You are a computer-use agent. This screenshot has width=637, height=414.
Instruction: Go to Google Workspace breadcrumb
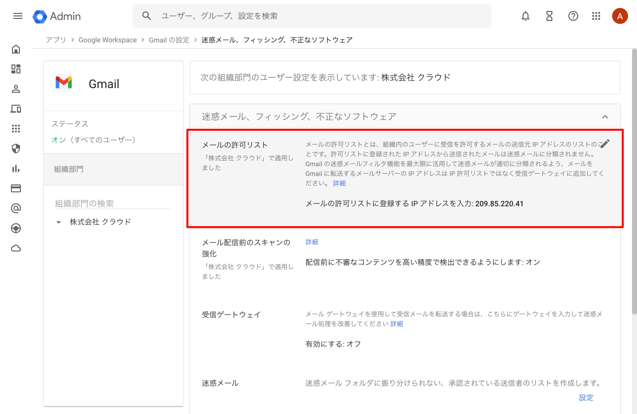(107, 40)
